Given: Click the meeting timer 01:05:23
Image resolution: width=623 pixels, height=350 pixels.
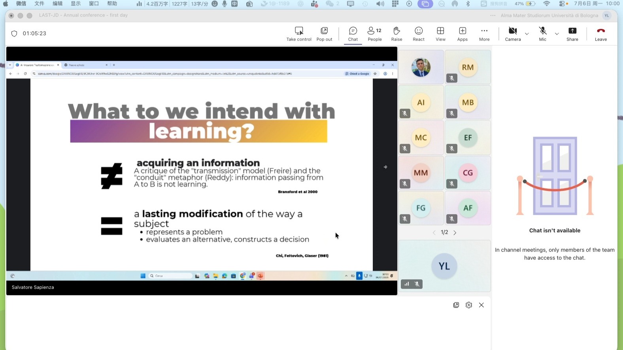Looking at the screenshot, I should point(34,34).
